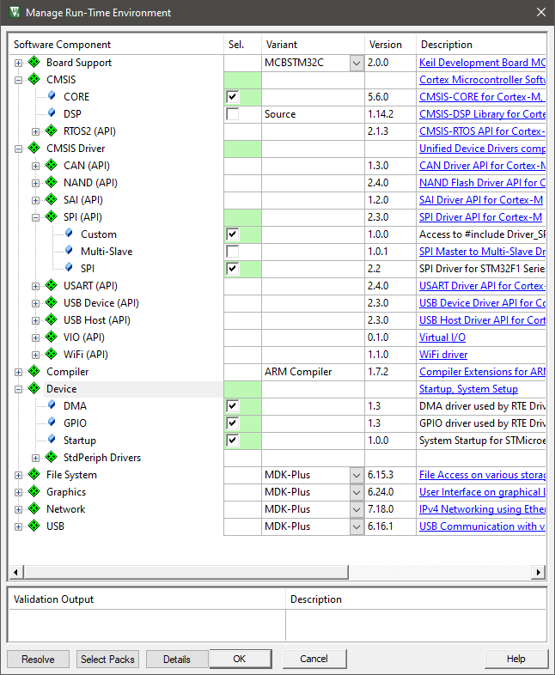Open the MCBSTM32C variant dropdown
Image resolution: width=555 pixels, height=675 pixels.
[x=357, y=63]
